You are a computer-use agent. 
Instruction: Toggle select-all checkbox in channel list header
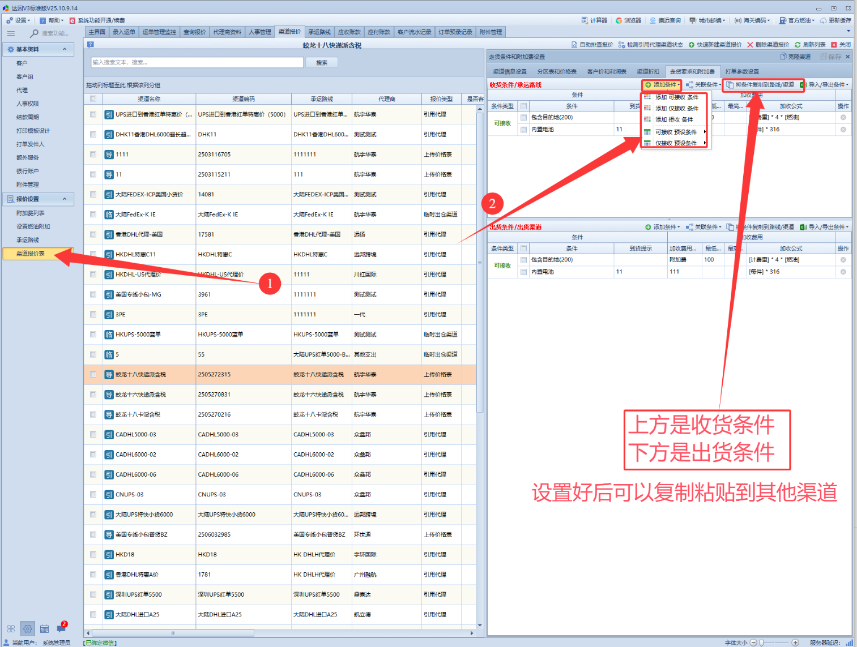point(93,99)
